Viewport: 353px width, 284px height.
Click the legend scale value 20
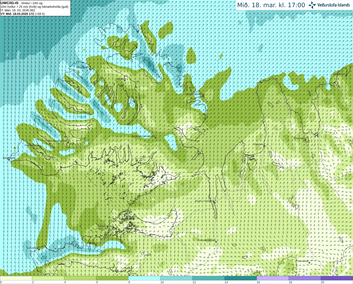[322, 282]
